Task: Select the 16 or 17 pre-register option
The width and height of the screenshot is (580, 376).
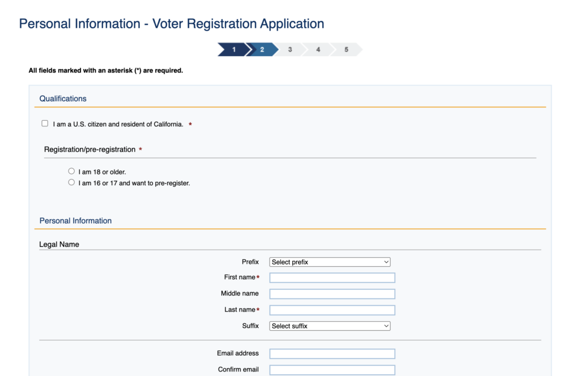Action: [71, 182]
